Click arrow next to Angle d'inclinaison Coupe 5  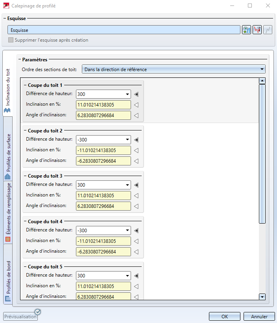136,297
